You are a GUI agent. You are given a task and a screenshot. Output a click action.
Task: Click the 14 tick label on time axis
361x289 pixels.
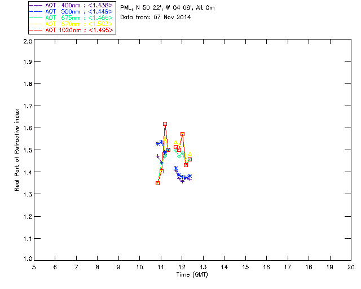tap(224, 267)
